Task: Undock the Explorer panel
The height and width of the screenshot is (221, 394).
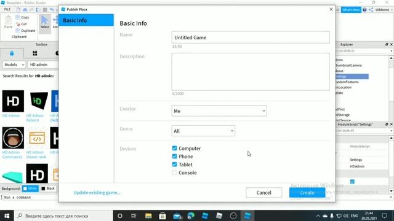Action: point(387,44)
